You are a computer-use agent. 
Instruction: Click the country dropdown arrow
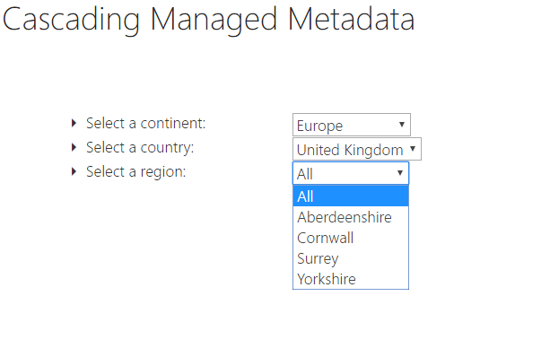413,149
